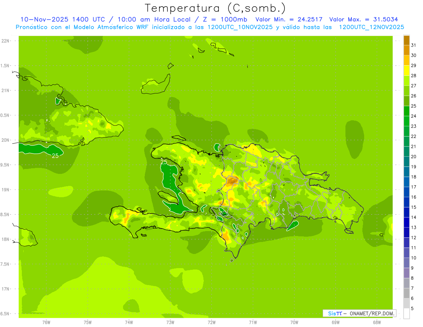The width and height of the screenshot is (423, 327).
Task: Select the Valor Max. = 31.5034 text
Action: pos(363,19)
